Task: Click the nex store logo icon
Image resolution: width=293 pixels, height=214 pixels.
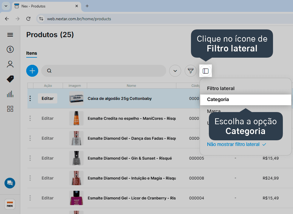Action: click(x=10, y=204)
